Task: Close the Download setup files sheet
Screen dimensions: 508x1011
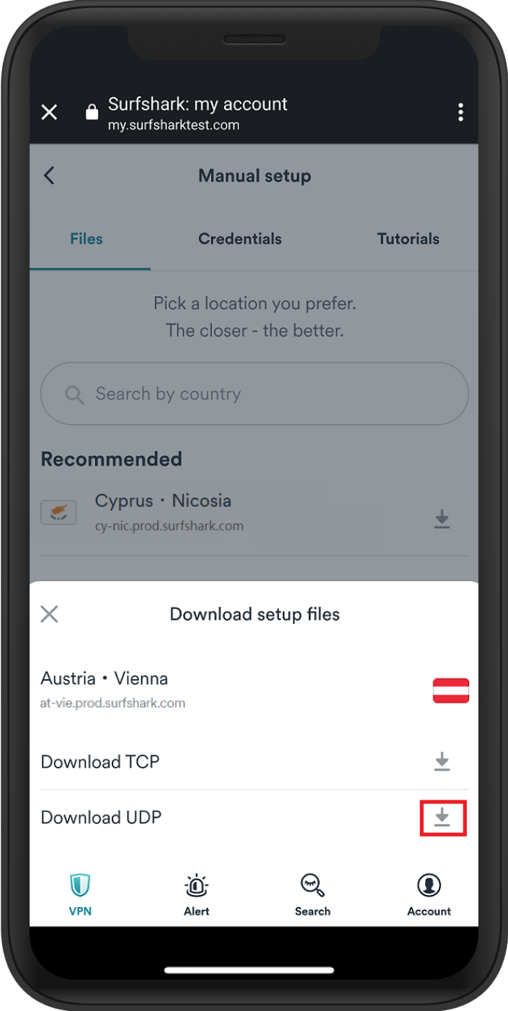Action: click(49, 614)
